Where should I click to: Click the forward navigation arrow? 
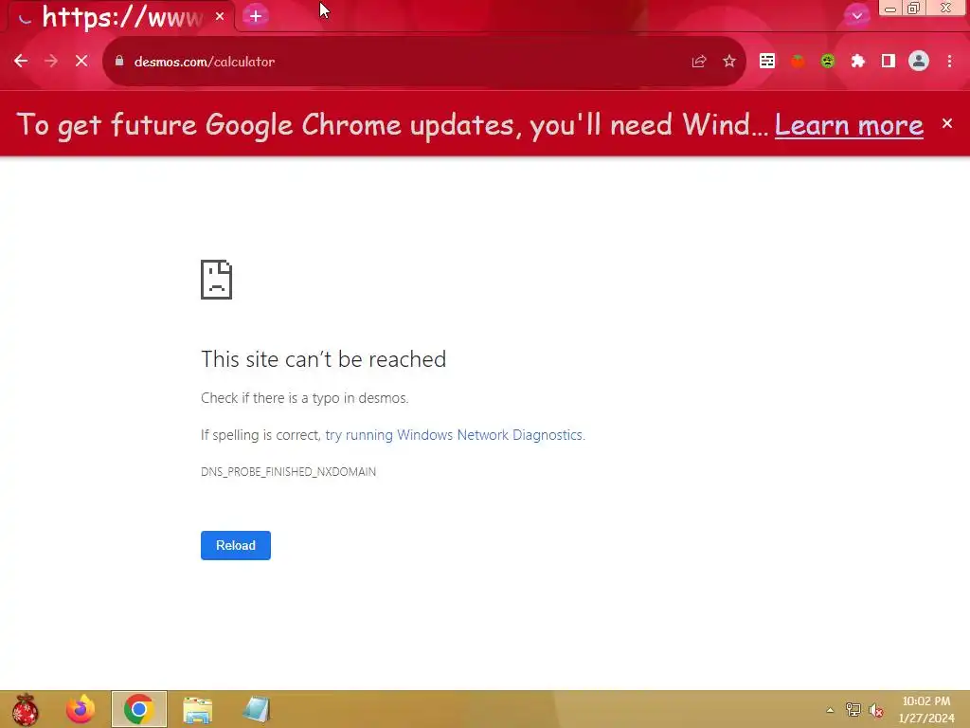pyautogui.click(x=51, y=62)
